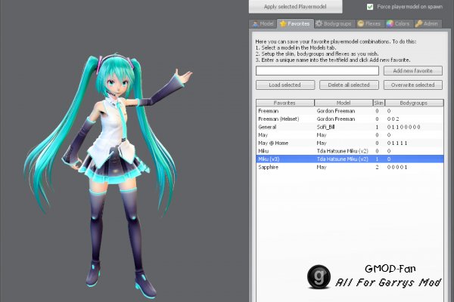Click bodygroups value 0 1 1 0 0 0 0 0
The height and width of the screenshot is (302, 454).
(x=403, y=127)
